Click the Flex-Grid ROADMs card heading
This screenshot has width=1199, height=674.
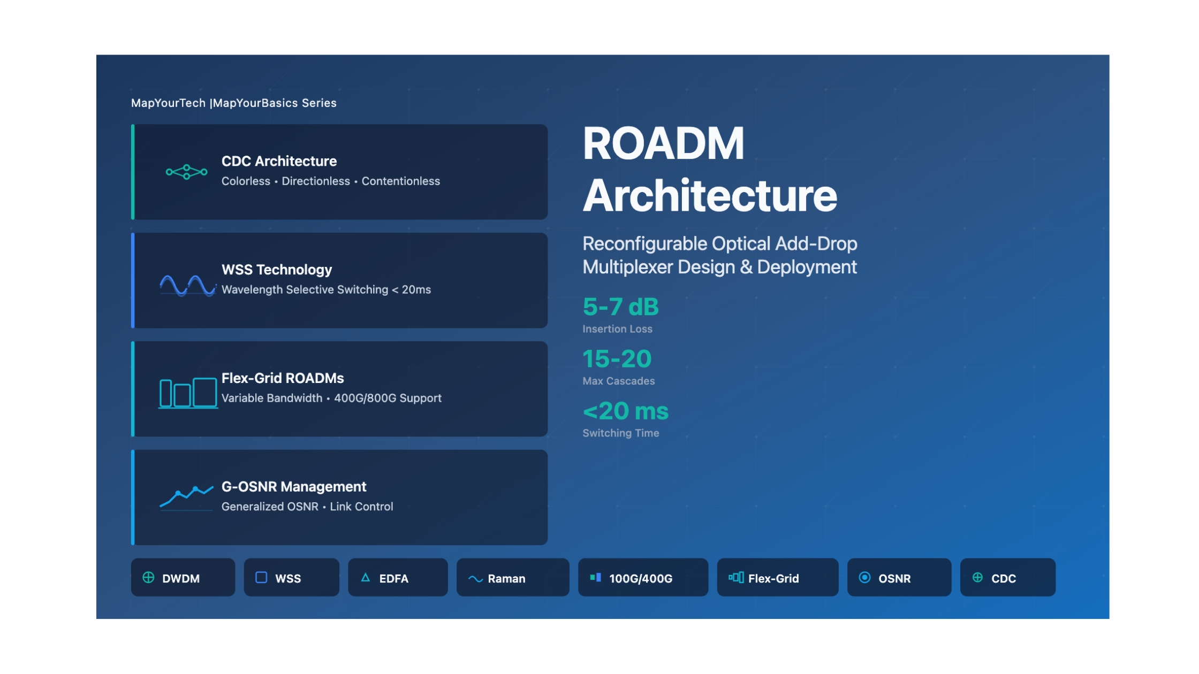coord(283,378)
